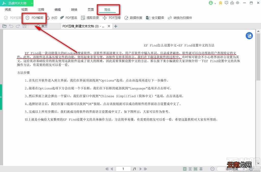
Task: Click step 1 text mentioning Options
Action: [97, 81]
